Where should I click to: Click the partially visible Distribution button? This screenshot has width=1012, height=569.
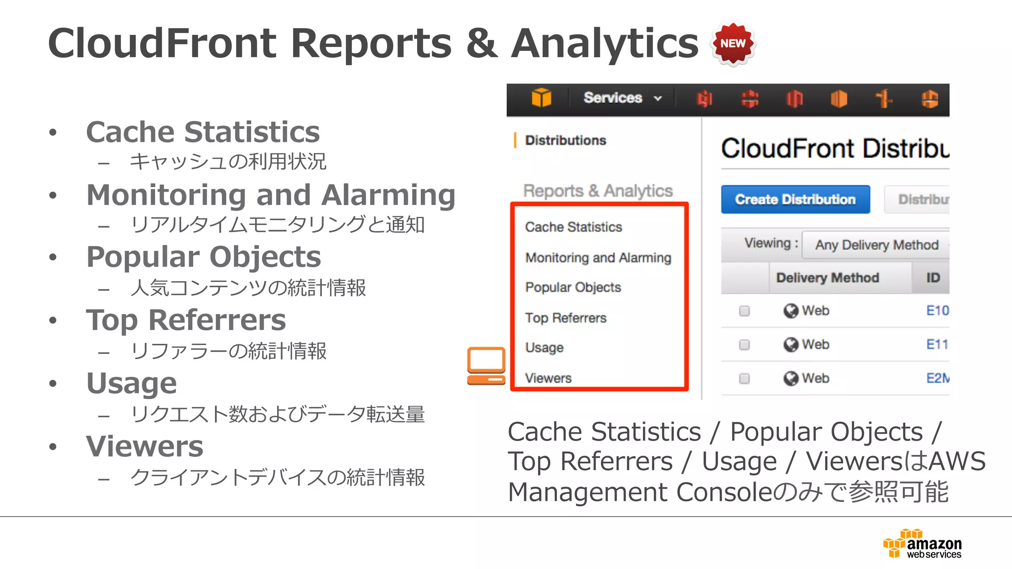click(x=917, y=200)
